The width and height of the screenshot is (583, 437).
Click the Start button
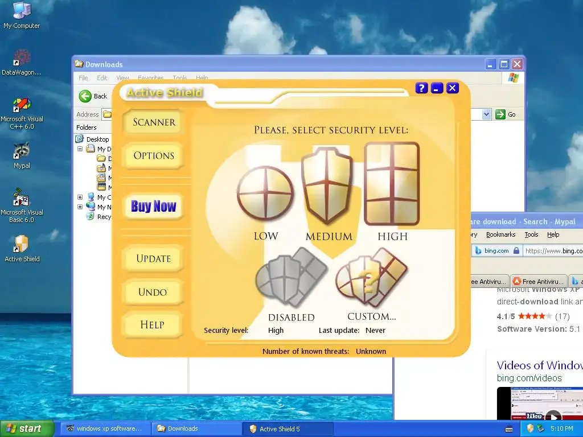pyautogui.click(x=27, y=428)
